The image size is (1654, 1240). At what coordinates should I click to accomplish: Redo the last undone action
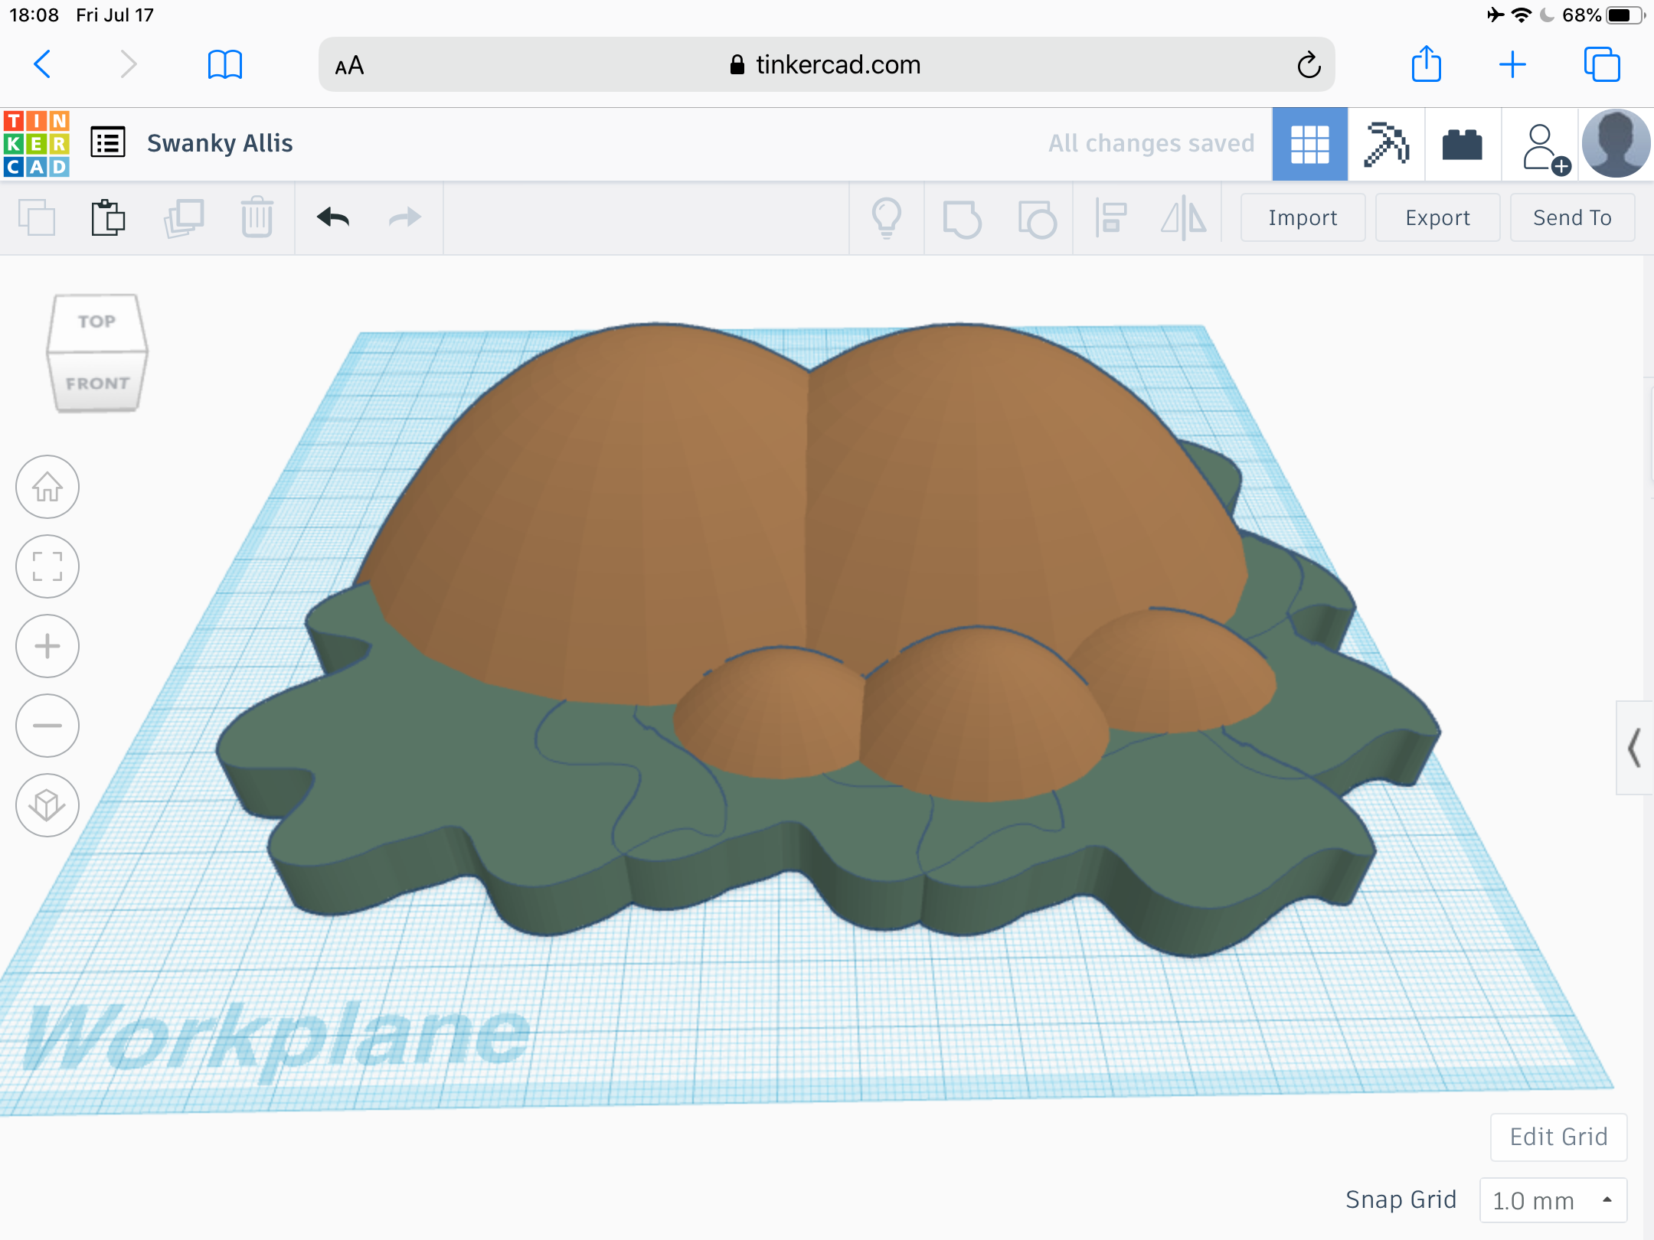(x=405, y=217)
